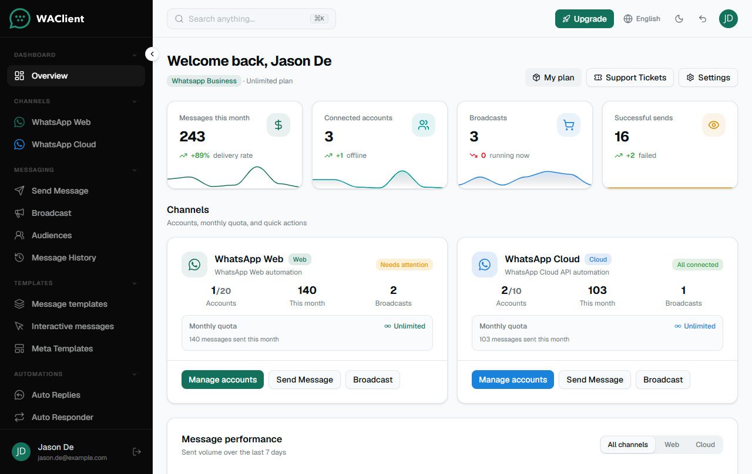
Task: Collapse the Messaging sidebar section
Action: pos(135,170)
